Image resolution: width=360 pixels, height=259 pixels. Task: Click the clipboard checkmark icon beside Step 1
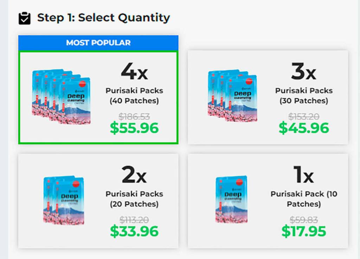coord(25,18)
